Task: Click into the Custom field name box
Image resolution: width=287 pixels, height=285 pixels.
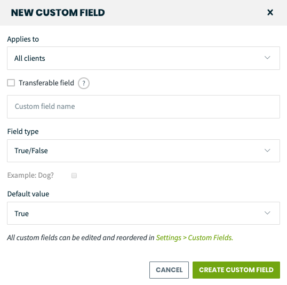Action: [143, 107]
